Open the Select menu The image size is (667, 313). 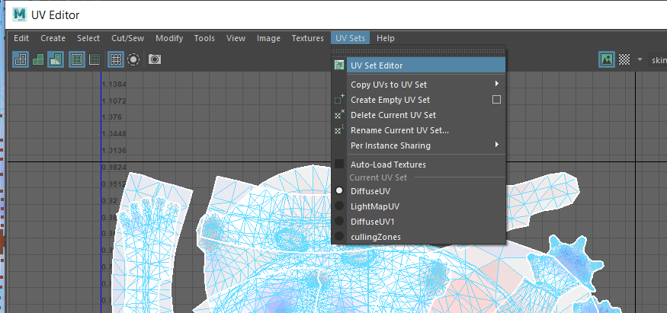[88, 38]
